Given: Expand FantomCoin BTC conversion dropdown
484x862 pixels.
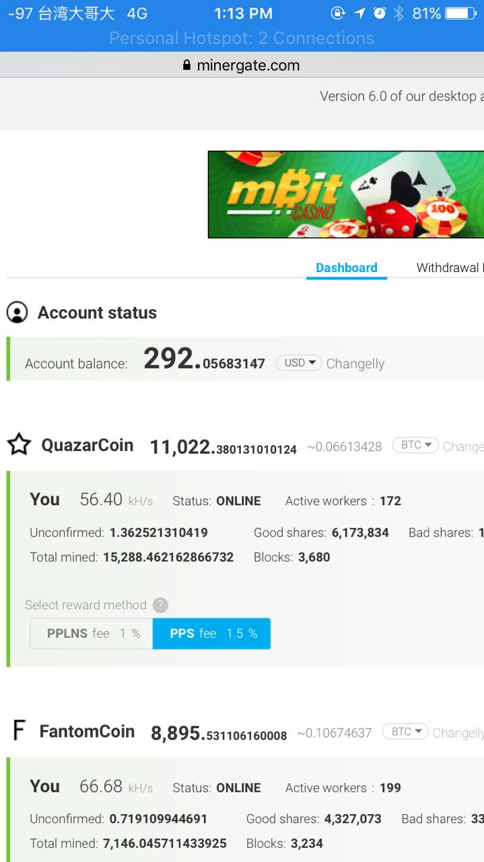Looking at the screenshot, I should 405,732.
